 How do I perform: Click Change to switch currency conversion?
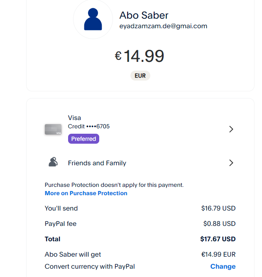pyautogui.click(x=223, y=266)
